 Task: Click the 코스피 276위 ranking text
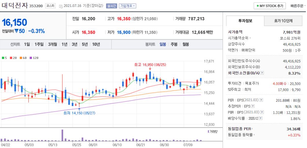pos(290,38)
